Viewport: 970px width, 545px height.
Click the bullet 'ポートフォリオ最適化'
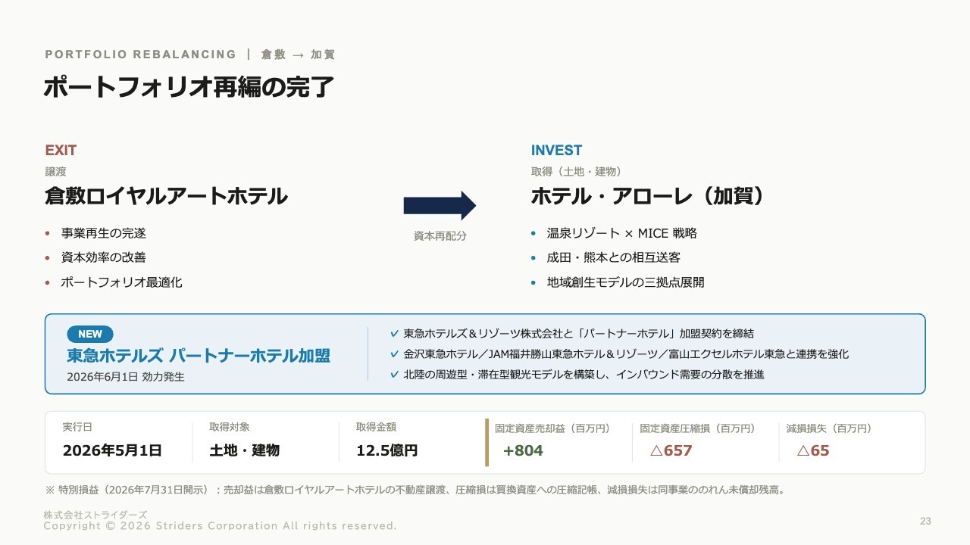122,282
